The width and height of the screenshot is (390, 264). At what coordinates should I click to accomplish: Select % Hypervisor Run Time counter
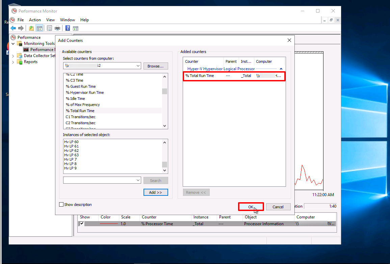[x=84, y=93]
